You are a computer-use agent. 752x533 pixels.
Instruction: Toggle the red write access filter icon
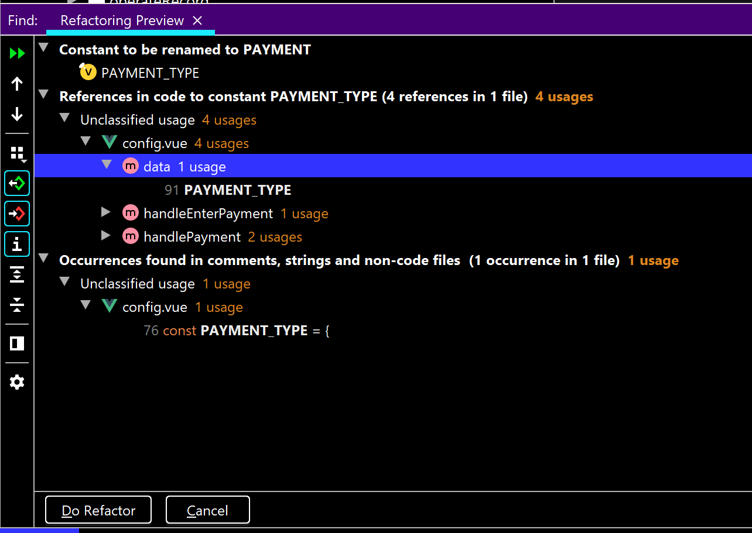[17, 214]
